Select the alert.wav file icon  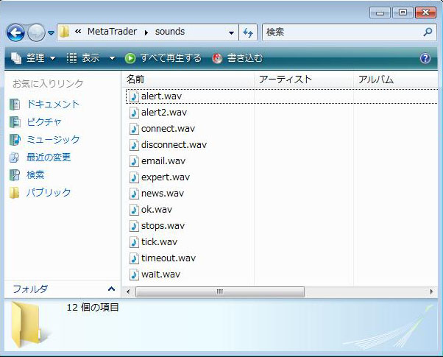pos(134,96)
